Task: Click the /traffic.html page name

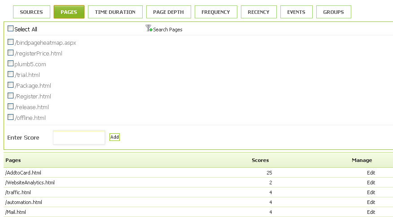Action: [18, 192]
